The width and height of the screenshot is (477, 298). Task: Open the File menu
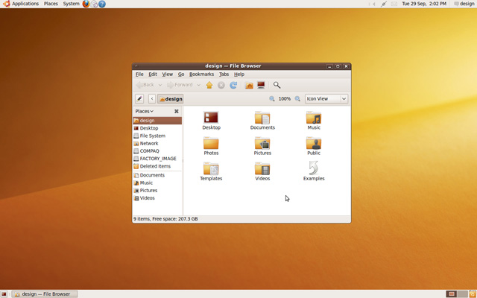[x=139, y=74]
